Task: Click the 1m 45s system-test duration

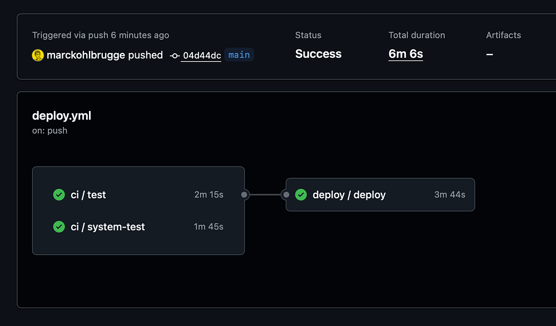Action: pyautogui.click(x=209, y=227)
